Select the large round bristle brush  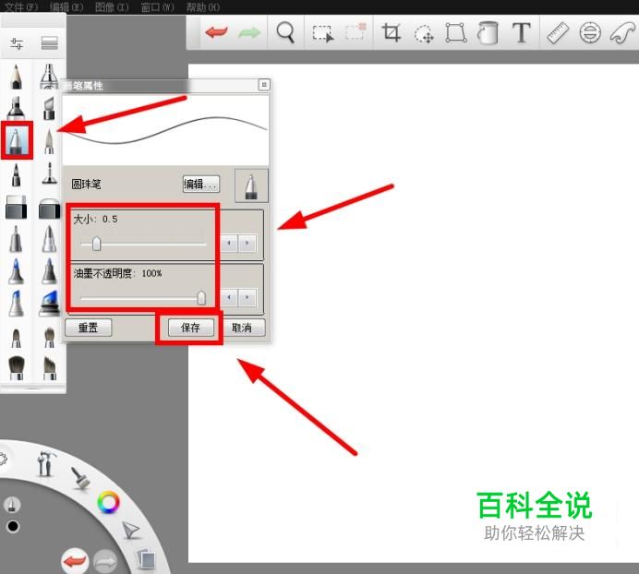[x=17, y=368]
